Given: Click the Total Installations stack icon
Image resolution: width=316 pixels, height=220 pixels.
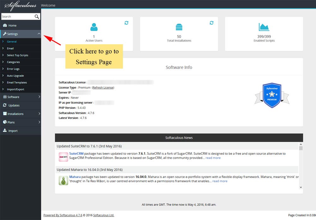Looking at the screenshot, I should coord(179,27).
